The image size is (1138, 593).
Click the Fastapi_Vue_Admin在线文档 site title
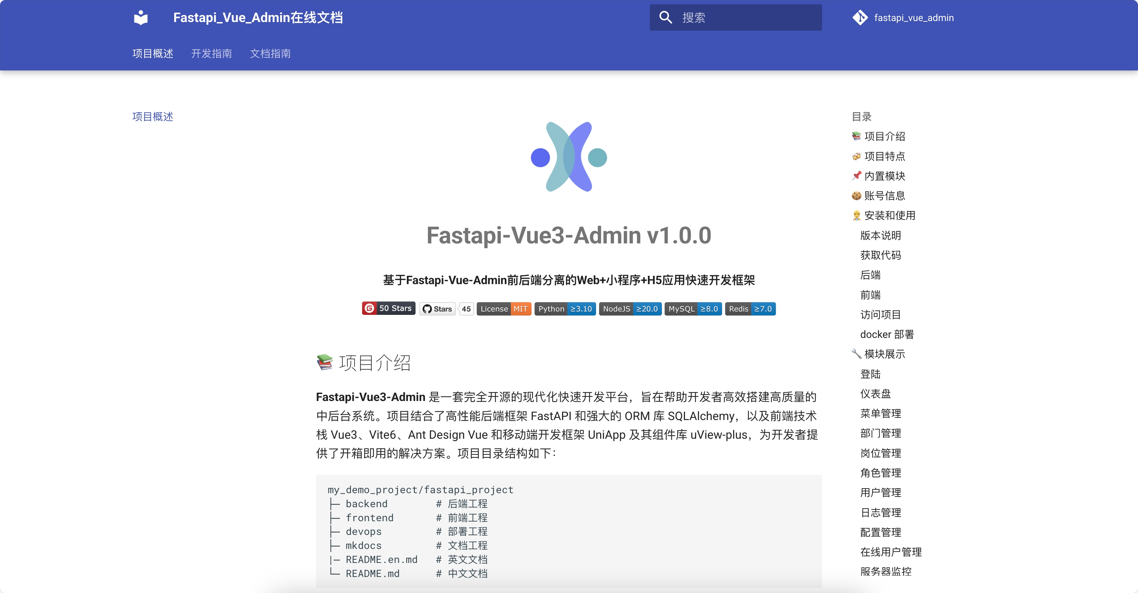(258, 18)
